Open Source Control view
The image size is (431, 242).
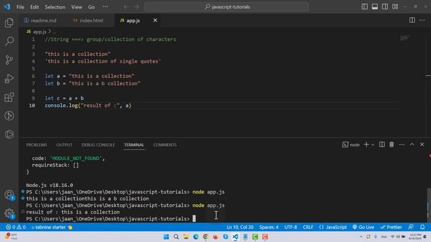tap(9, 60)
